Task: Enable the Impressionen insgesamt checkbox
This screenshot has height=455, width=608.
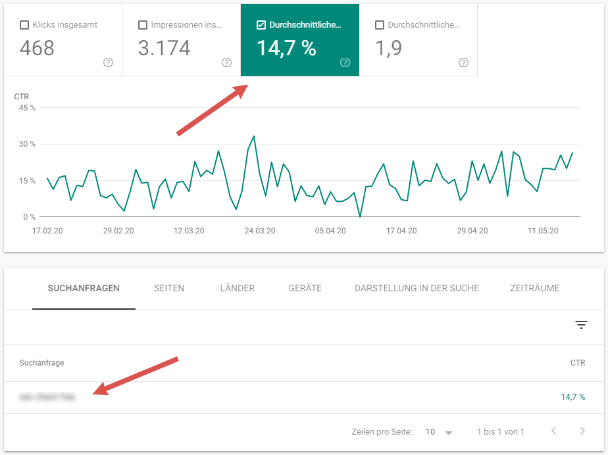Action: pos(143,25)
